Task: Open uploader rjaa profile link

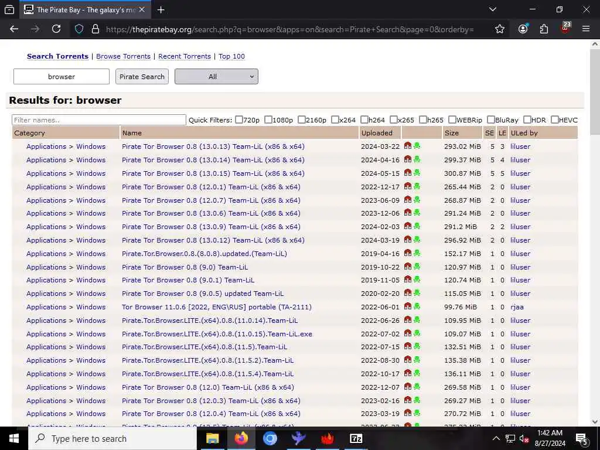Action: [x=517, y=307]
